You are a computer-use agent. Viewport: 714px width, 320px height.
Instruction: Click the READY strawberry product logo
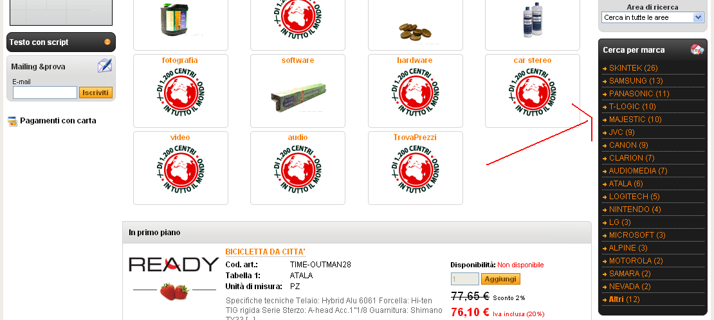(x=174, y=279)
